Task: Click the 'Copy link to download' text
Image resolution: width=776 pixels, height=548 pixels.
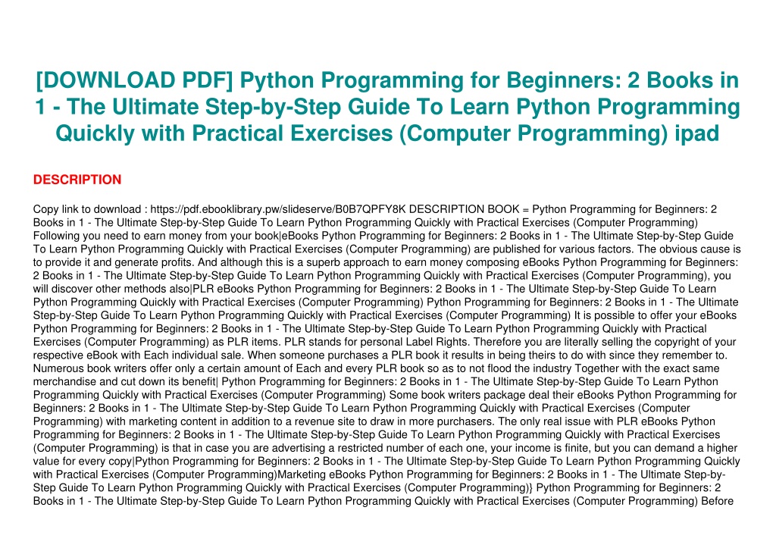Action: click(x=87, y=209)
